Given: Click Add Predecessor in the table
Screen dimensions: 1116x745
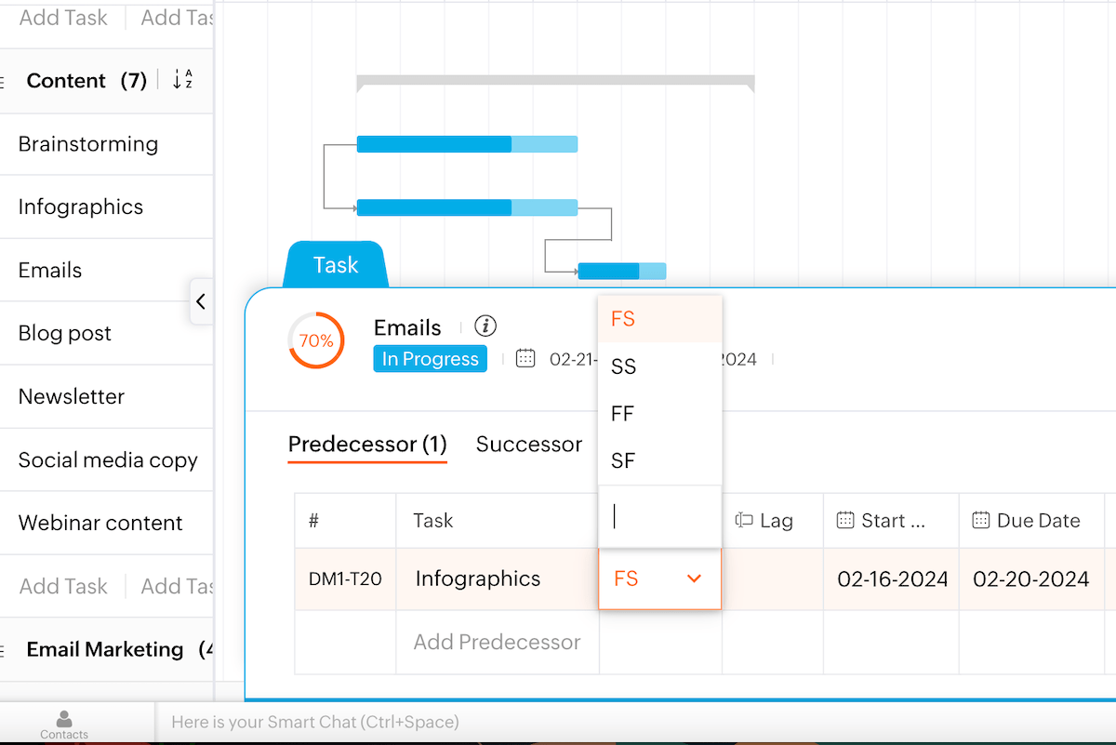Looking at the screenshot, I should (x=497, y=642).
